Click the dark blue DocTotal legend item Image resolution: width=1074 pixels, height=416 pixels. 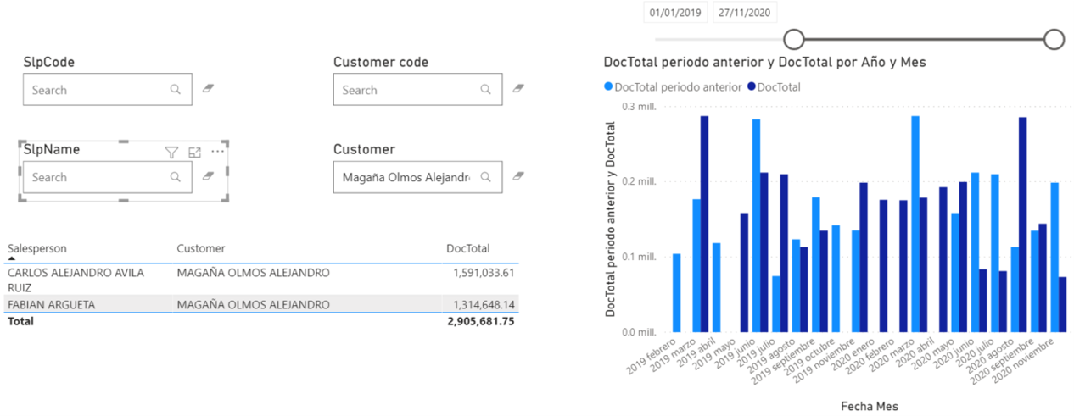click(774, 86)
